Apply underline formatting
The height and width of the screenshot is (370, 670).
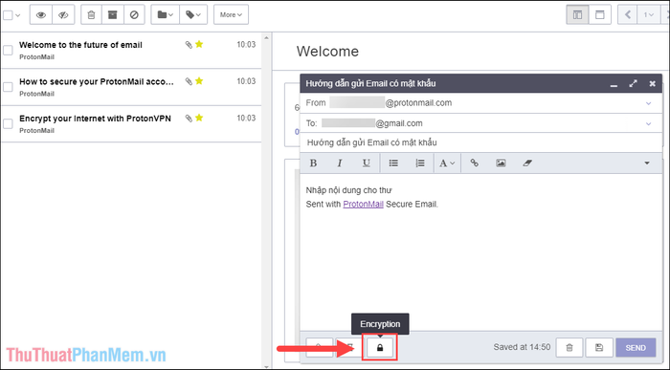click(x=367, y=163)
